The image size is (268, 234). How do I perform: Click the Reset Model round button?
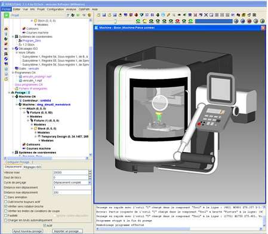pos(236,21)
